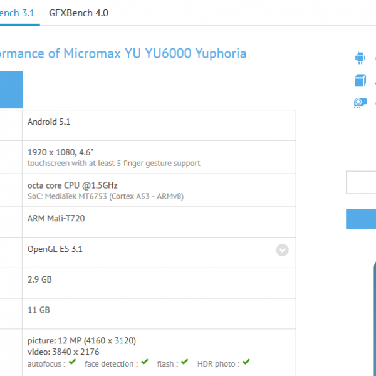The image size is (376, 376).
Task: Click the empty input field on the right
Action: [361, 183]
